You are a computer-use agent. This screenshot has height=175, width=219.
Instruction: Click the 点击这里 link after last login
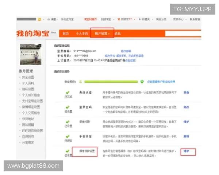130,61
